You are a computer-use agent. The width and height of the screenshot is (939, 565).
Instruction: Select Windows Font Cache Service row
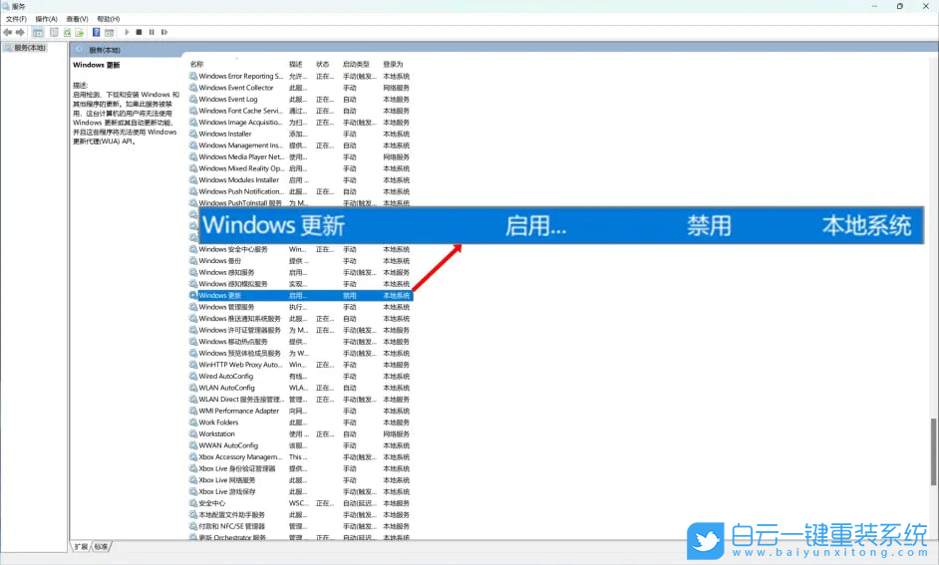(x=301, y=111)
